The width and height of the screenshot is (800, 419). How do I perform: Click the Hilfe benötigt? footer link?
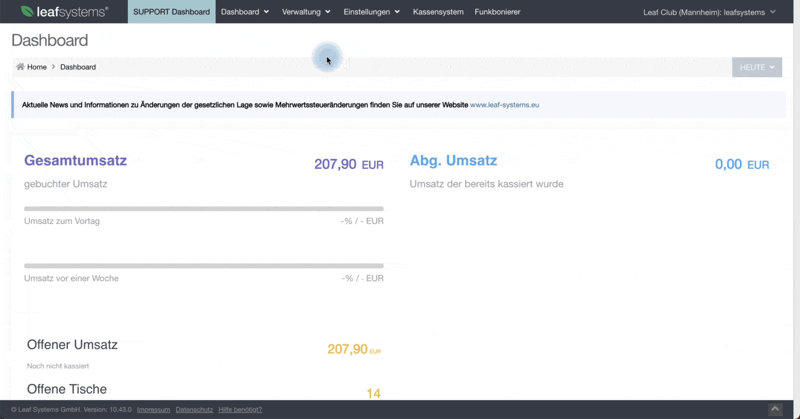coord(240,410)
